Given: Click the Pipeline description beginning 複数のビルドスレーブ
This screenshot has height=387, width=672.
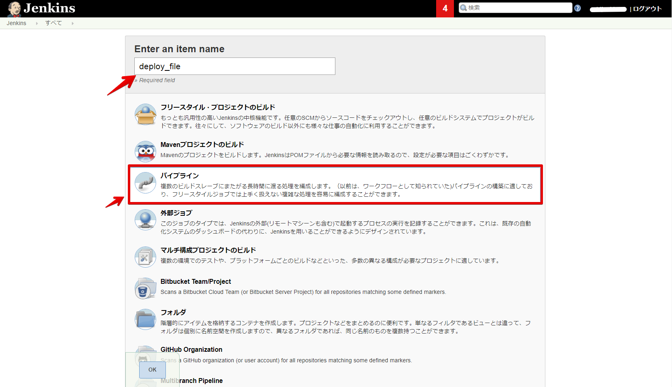Looking at the screenshot, I should pos(347,190).
